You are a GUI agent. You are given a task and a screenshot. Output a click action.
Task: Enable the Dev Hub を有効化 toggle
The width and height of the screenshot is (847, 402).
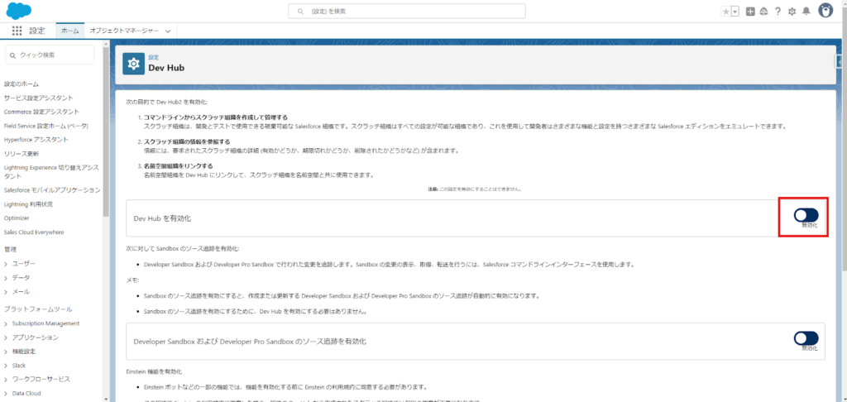(806, 215)
